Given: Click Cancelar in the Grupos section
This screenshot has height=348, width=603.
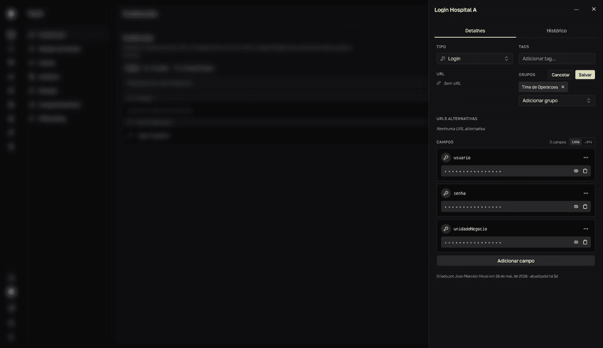Looking at the screenshot, I should 561,74.
